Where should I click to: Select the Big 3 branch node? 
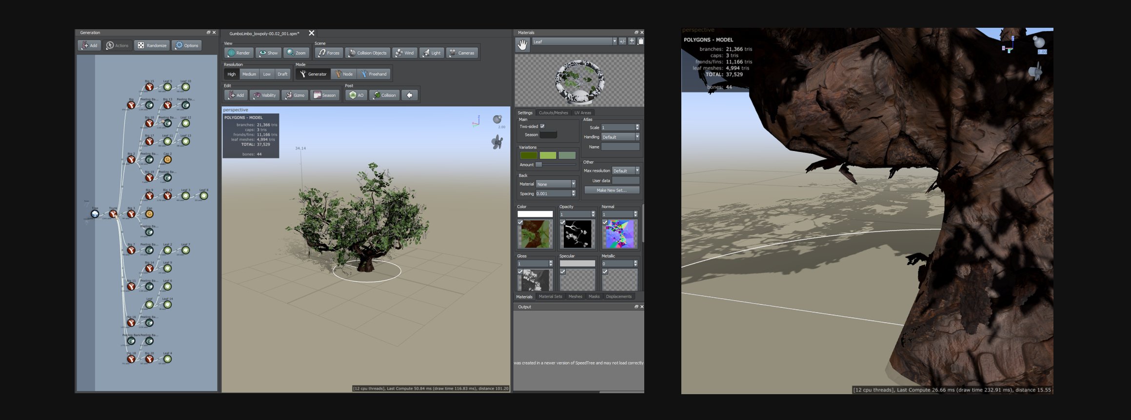point(131,214)
